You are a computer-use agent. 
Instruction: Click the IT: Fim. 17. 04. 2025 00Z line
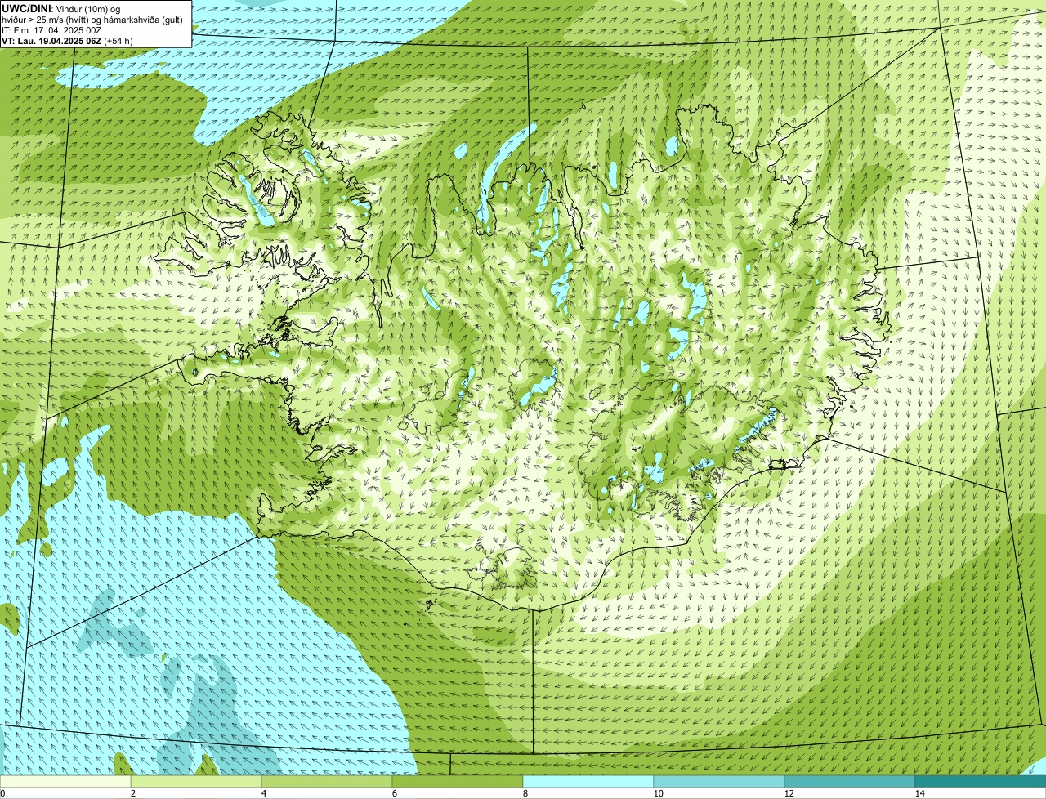(52, 29)
